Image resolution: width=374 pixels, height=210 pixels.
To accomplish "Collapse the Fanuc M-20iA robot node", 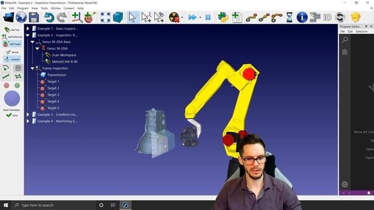I will [37, 48].
